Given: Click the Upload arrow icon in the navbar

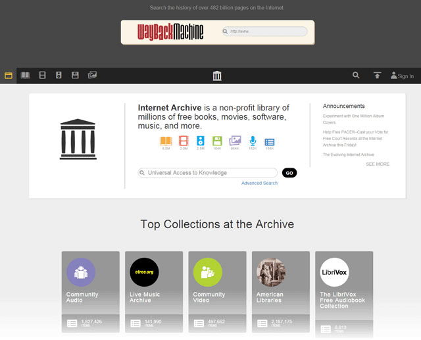Looking at the screenshot, I should pyautogui.click(x=377, y=76).
